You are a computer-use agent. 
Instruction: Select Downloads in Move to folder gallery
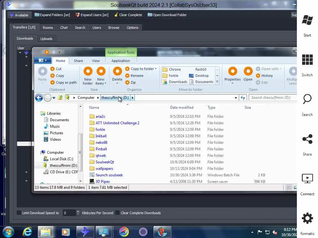pyautogui.click(x=175, y=82)
